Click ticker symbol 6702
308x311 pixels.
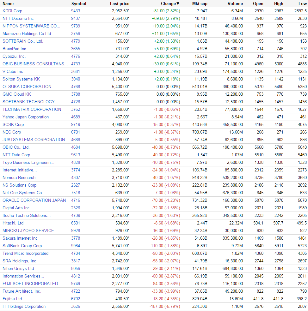(76, 299)
